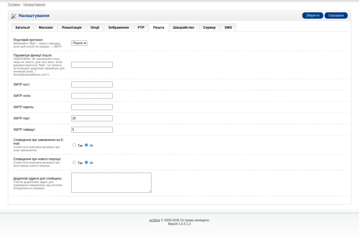This screenshot has height=242, width=359.
Task: Click the SMTP логін input field
Action: click(92, 96)
